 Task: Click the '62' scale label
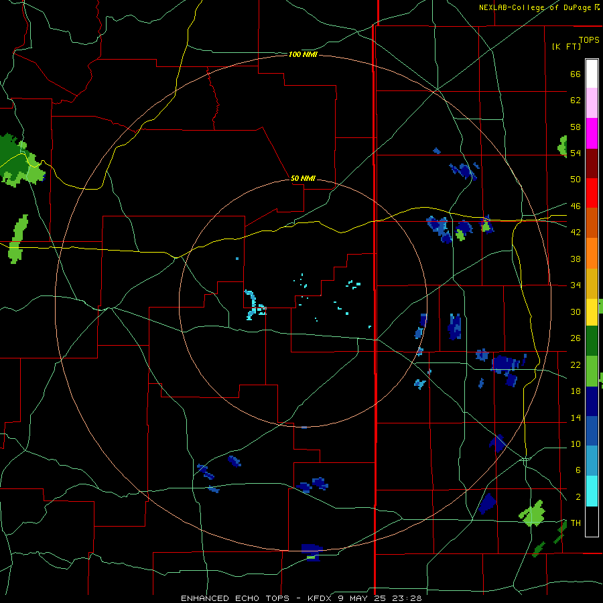(576, 100)
